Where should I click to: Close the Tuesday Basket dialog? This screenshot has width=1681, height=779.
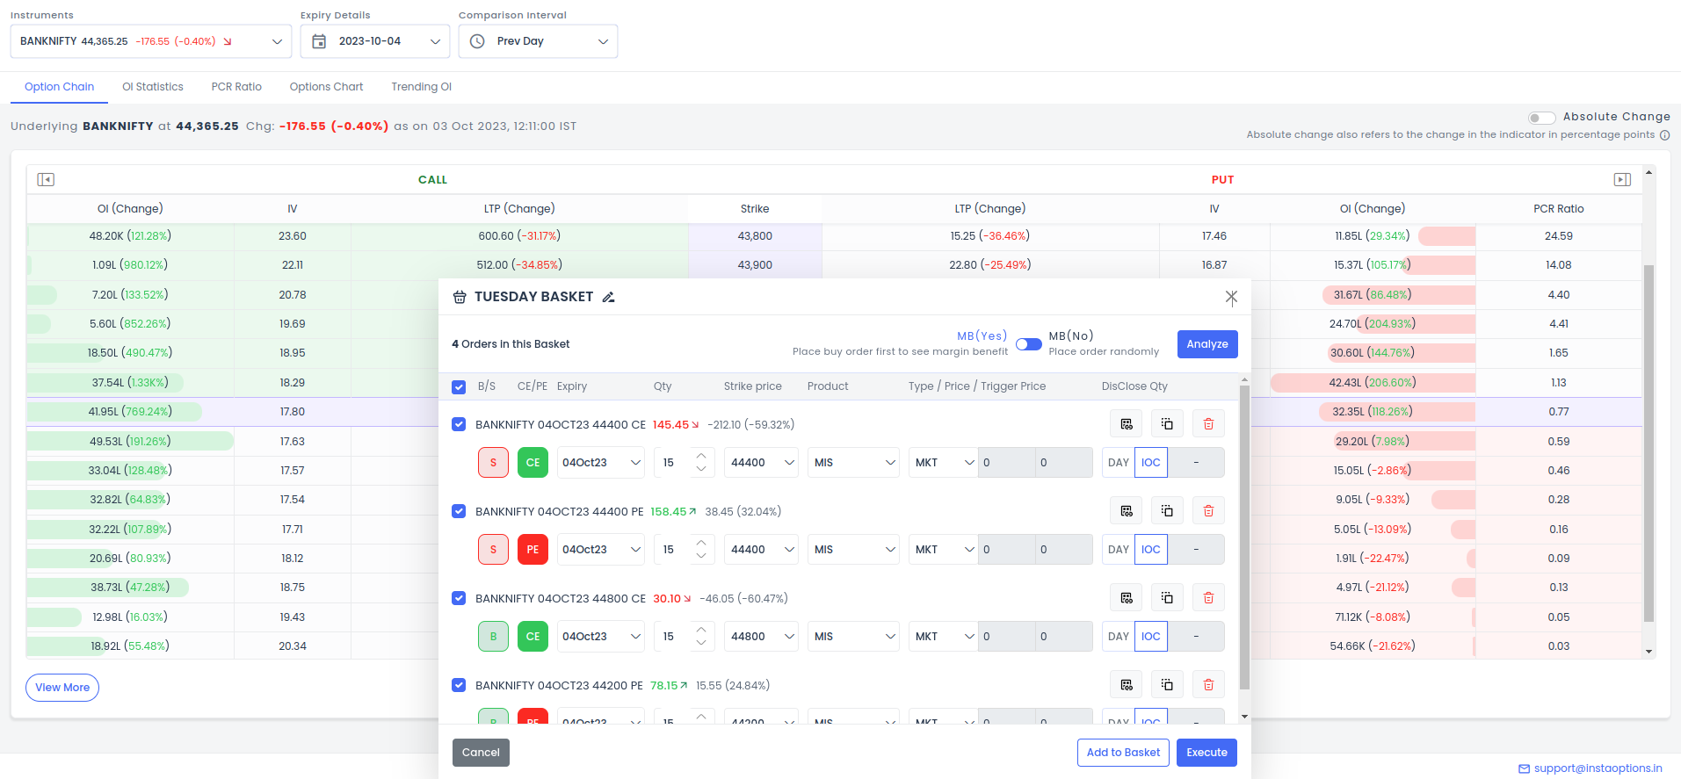[1231, 298]
